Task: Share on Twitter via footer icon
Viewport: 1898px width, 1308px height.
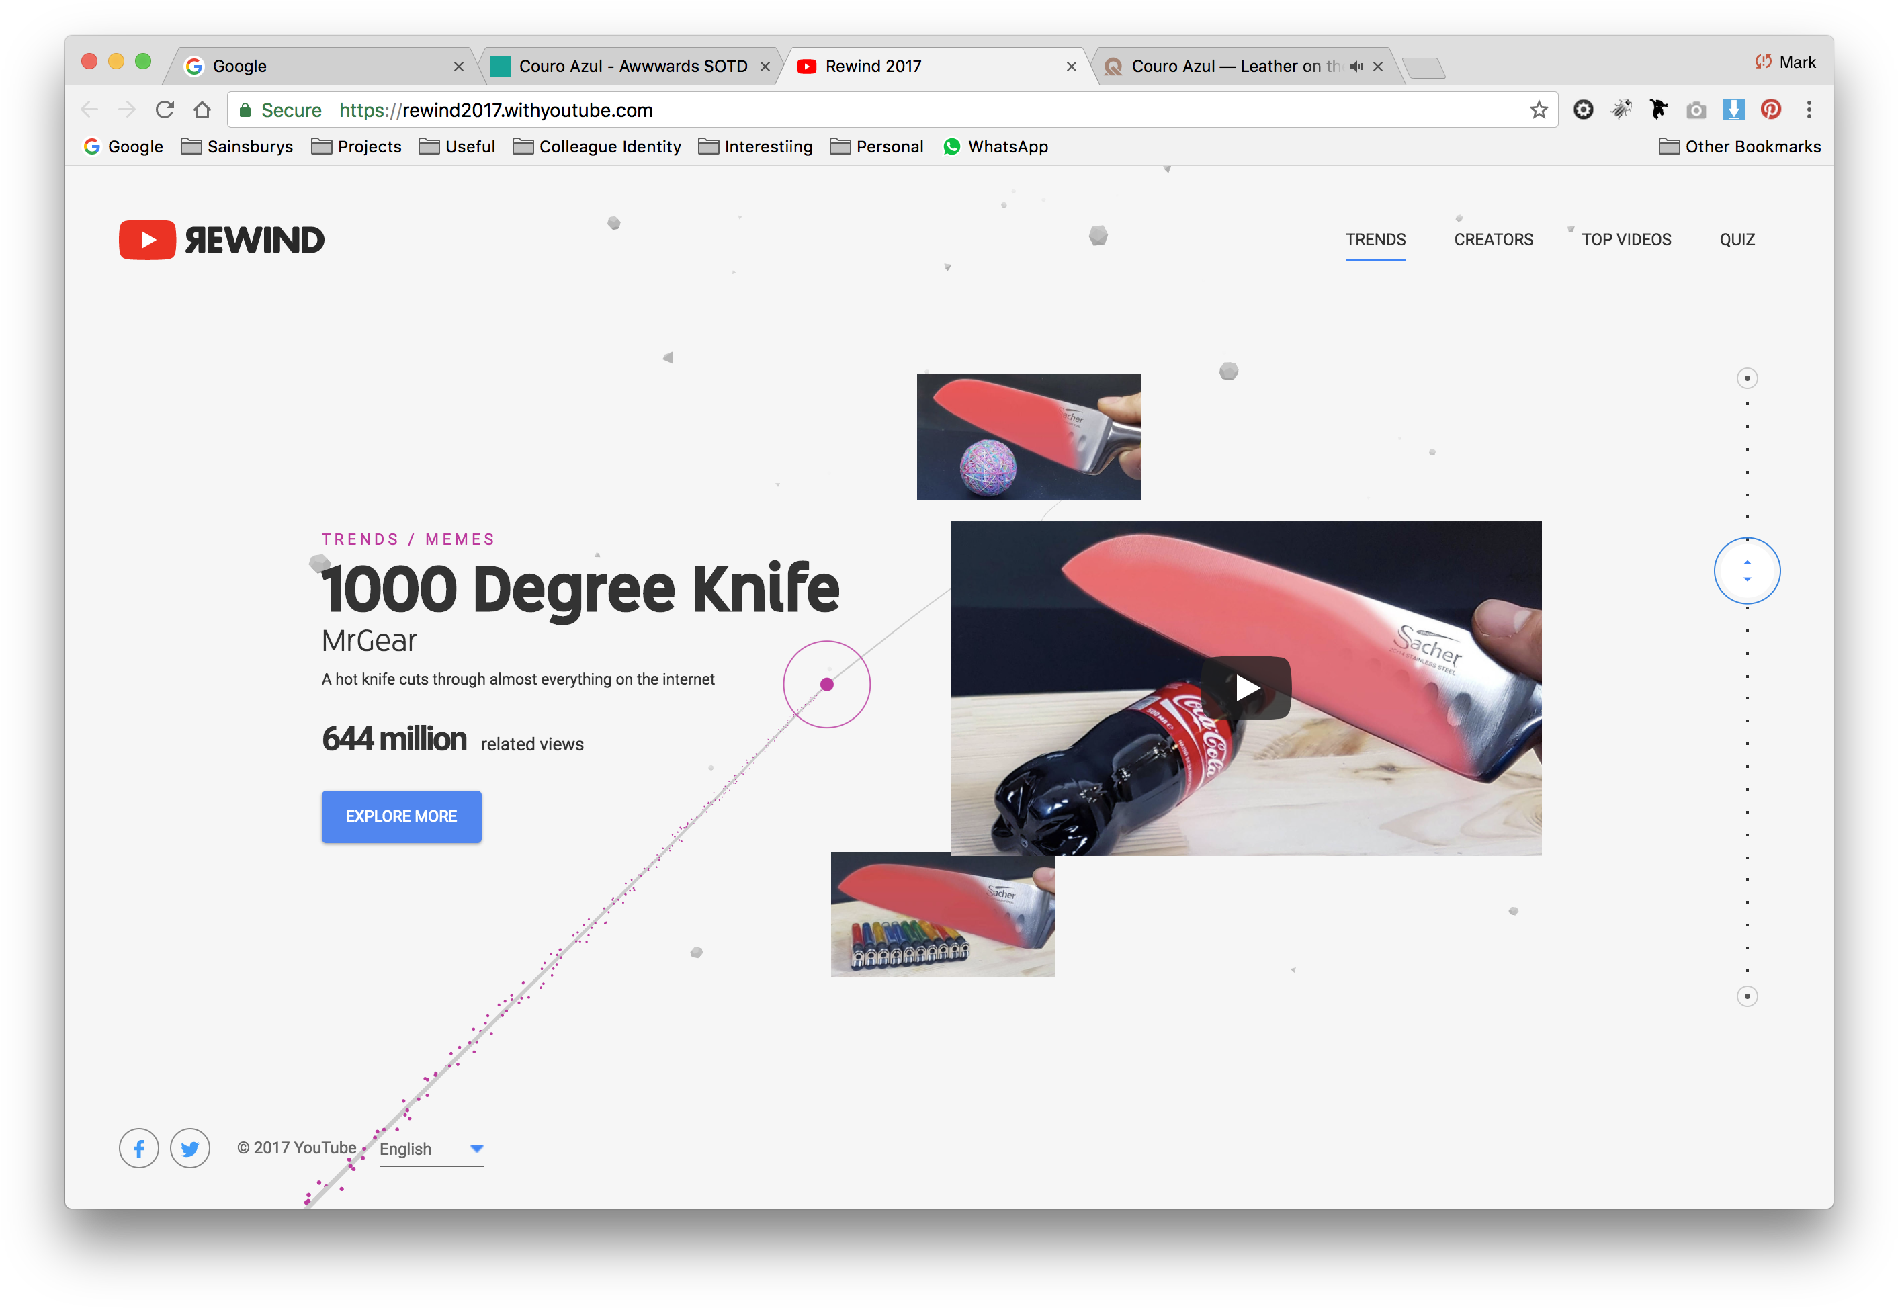Action: [190, 1149]
